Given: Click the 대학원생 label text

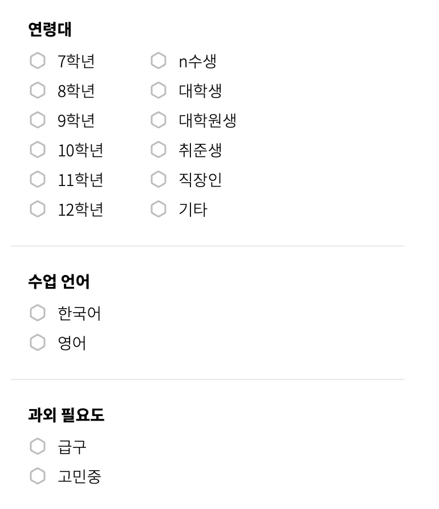Looking at the screenshot, I should 208,120.
